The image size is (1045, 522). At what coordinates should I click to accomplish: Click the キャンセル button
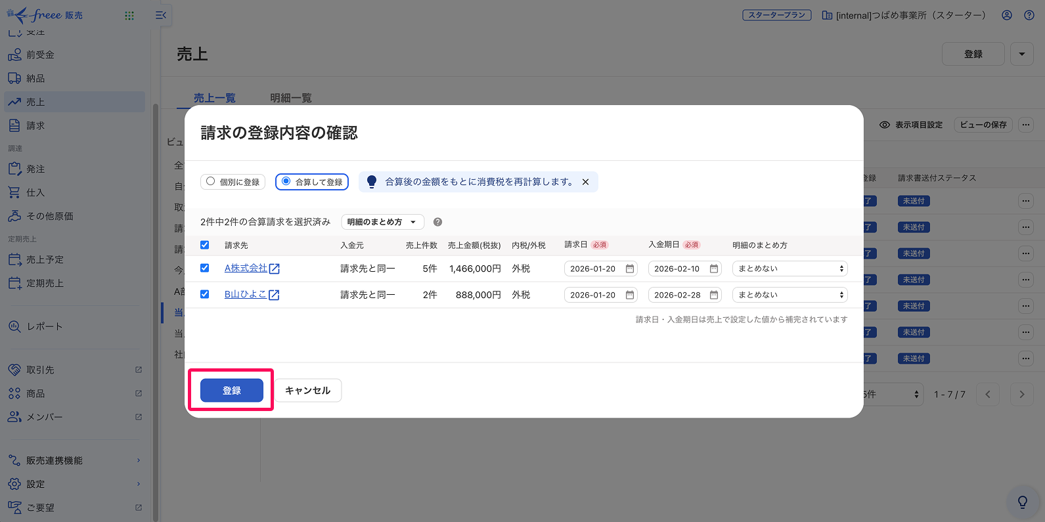click(x=308, y=390)
